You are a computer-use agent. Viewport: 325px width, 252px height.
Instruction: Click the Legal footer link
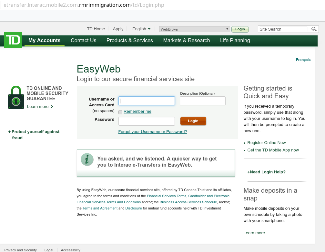(49, 250)
